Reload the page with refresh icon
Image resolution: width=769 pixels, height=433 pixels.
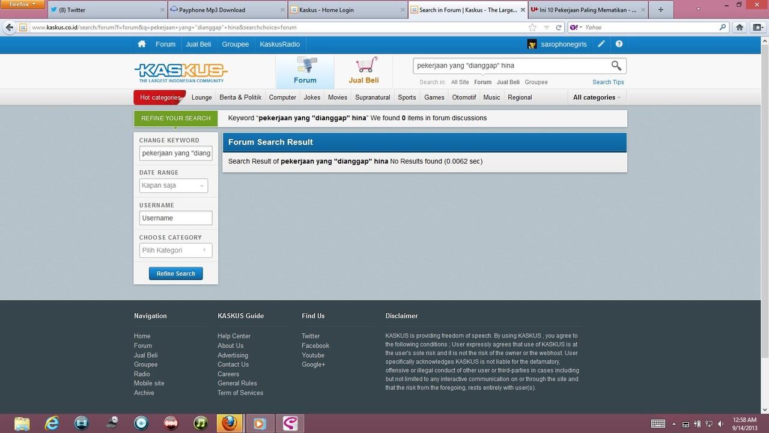(x=558, y=27)
